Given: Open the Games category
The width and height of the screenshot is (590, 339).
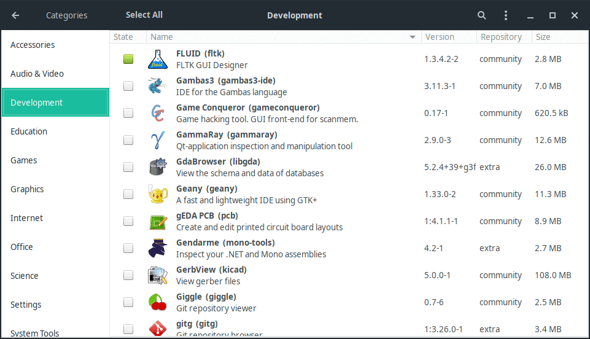Looking at the screenshot, I should click(x=55, y=160).
